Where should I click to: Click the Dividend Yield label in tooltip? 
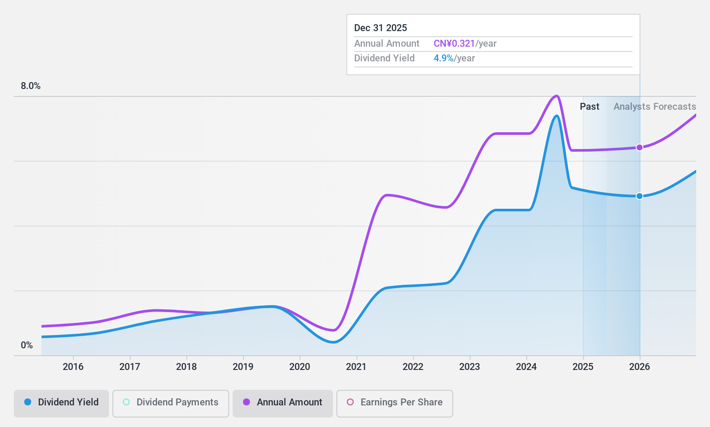384,58
